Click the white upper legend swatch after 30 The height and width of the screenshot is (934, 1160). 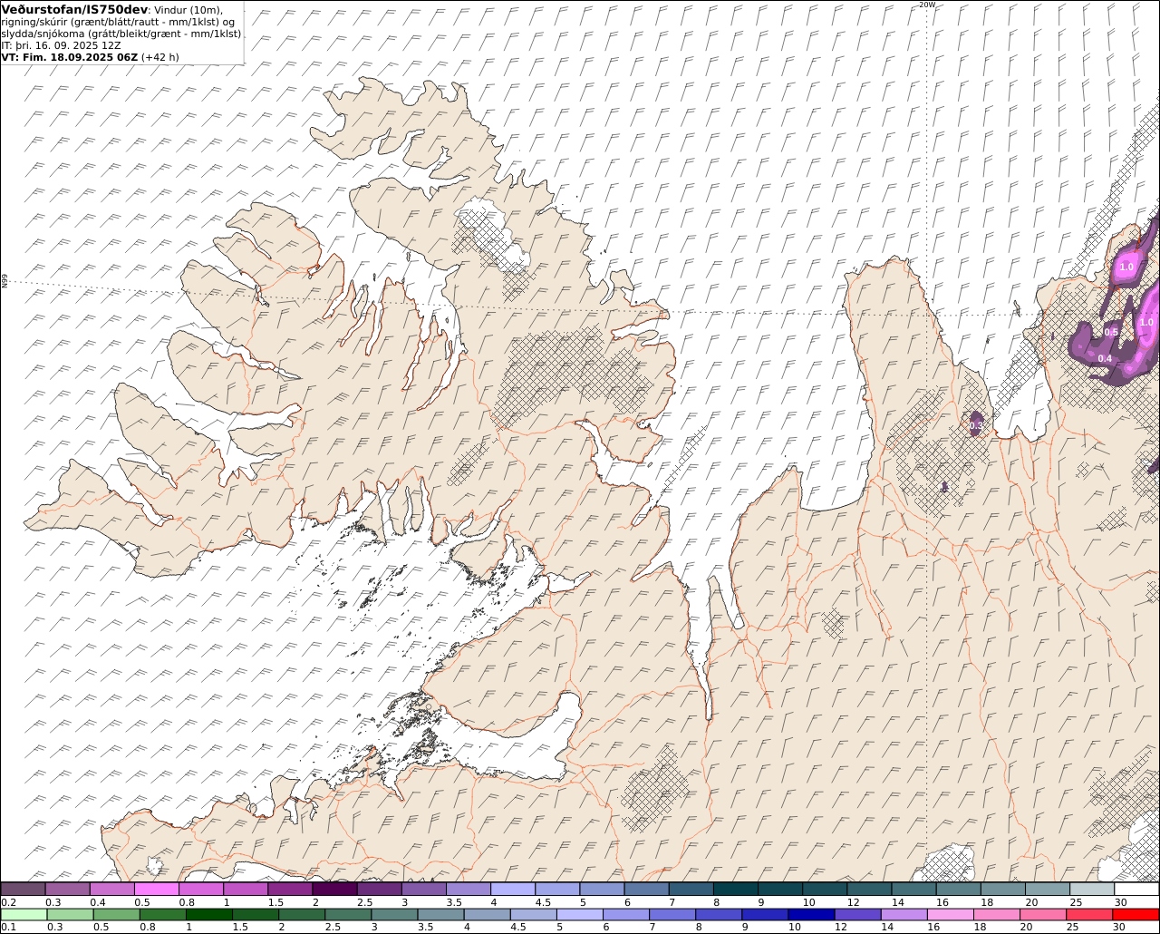click(1137, 889)
